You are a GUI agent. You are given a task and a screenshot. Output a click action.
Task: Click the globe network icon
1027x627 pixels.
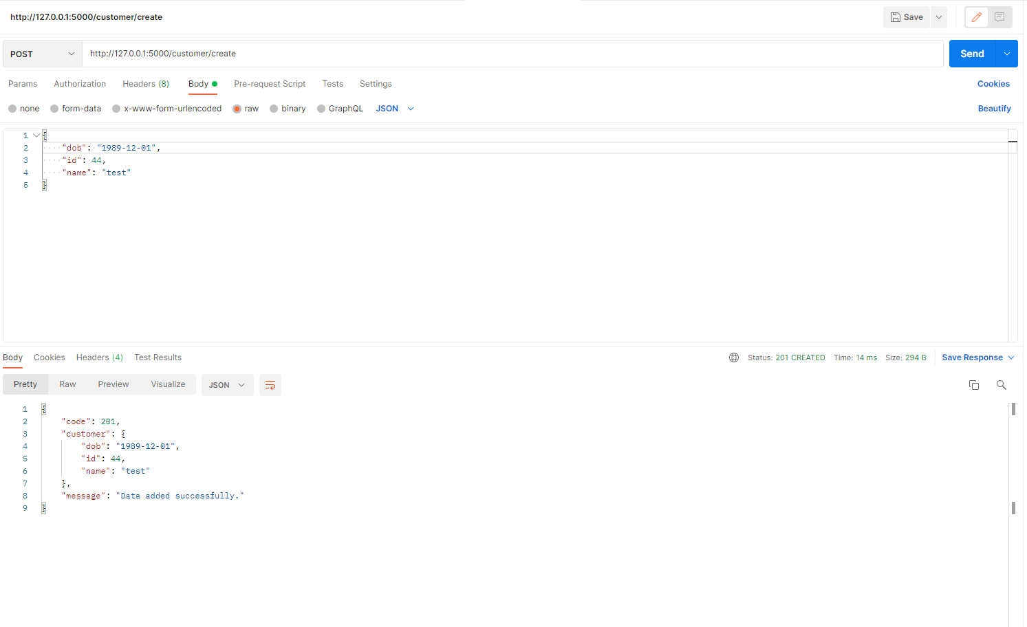point(734,357)
